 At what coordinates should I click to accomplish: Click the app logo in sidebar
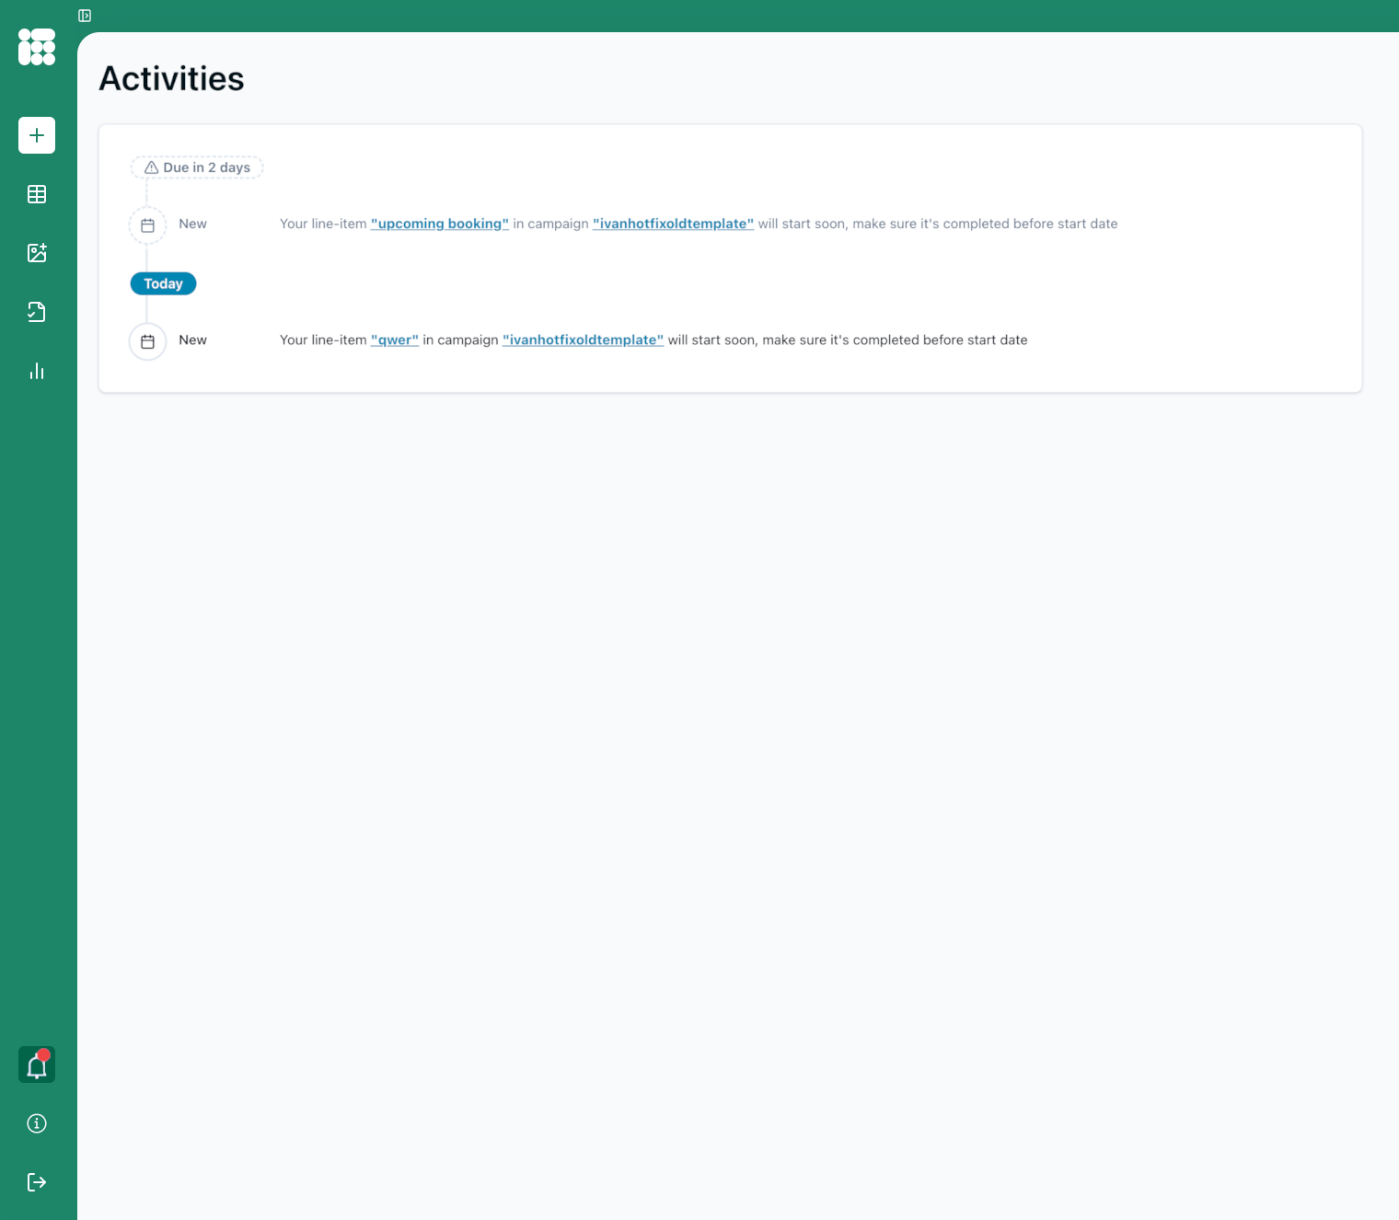pos(37,47)
